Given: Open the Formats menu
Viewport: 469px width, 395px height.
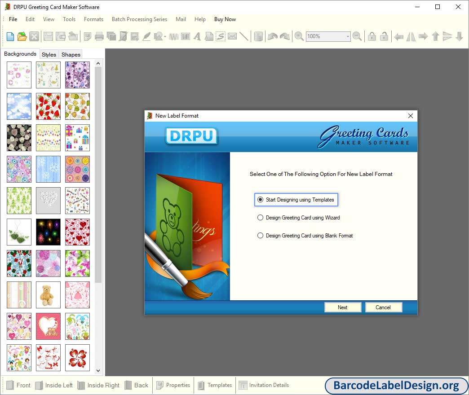Looking at the screenshot, I should click(x=93, y=19).
